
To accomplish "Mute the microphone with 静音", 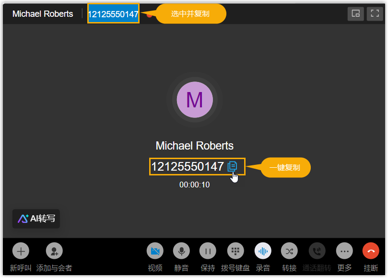I will click(182, 251).
